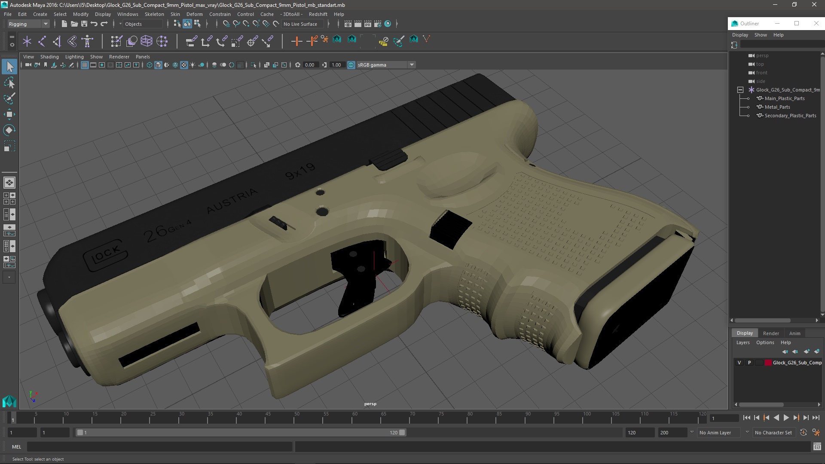Open Outliner Show menu
Screen dimensions: 825x464
pyautogui.click(x=761, y=35)
